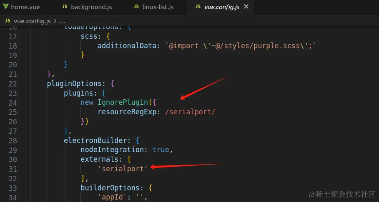Image resolution: width=379 pixels, height=202 pixels.
Task: Click line number 18
Action: [x=13, y=46]
